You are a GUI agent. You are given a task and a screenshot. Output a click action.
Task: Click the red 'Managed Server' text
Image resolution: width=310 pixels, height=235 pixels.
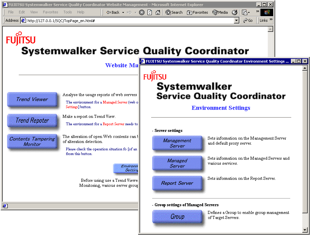point(115,102)
